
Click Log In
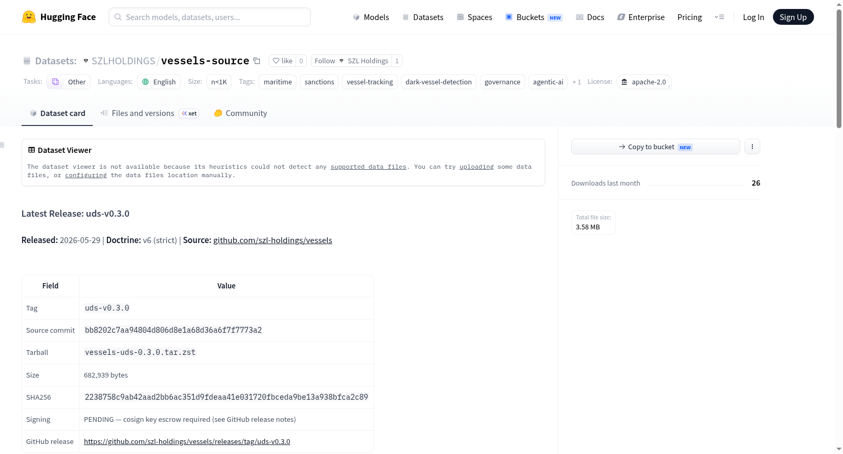coord(753,17)
